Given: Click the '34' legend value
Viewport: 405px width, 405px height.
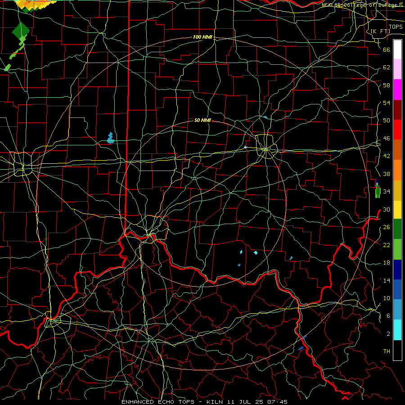Looking at the screenshot, I should click(x=387, y=191).
